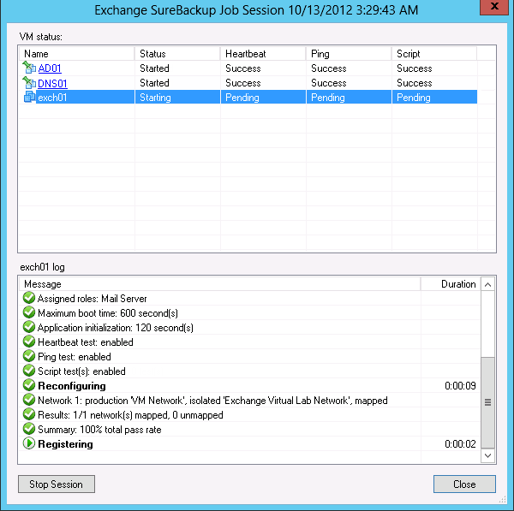Click the Ping test status icon

tap(29, 356)
